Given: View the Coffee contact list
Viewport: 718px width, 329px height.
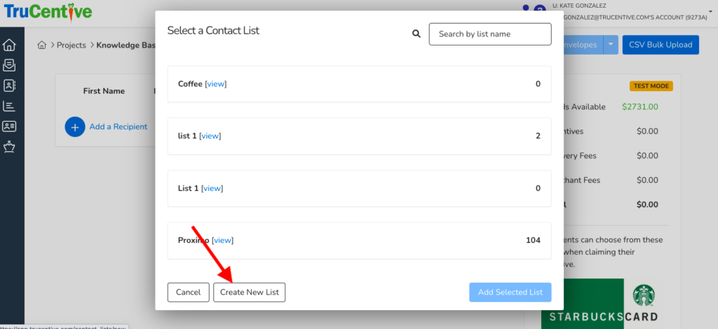Looking at the screenshot, I should (x=216, y=84).
